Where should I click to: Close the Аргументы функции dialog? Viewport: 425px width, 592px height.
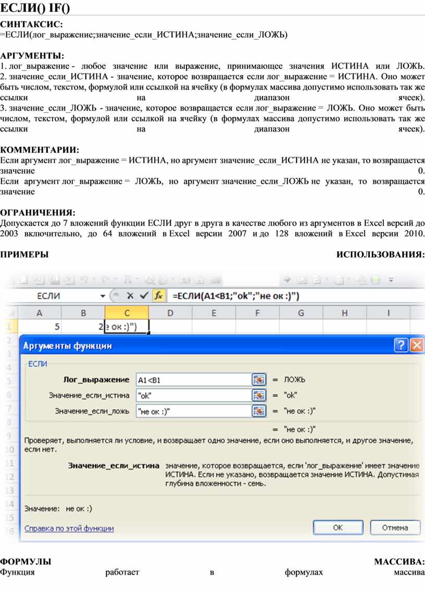click(417, 345)
